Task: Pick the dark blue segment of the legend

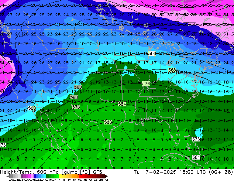Action: [35, 176]
